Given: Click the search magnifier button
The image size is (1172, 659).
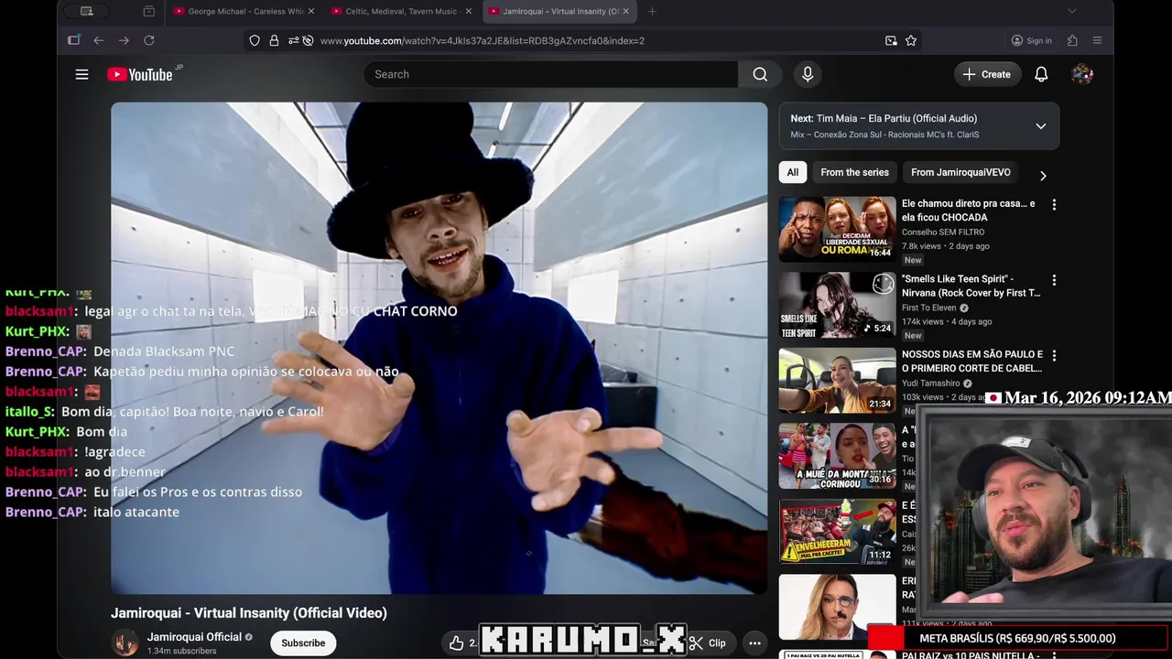Looking at the screenshot, I should [x=760, y=74].
